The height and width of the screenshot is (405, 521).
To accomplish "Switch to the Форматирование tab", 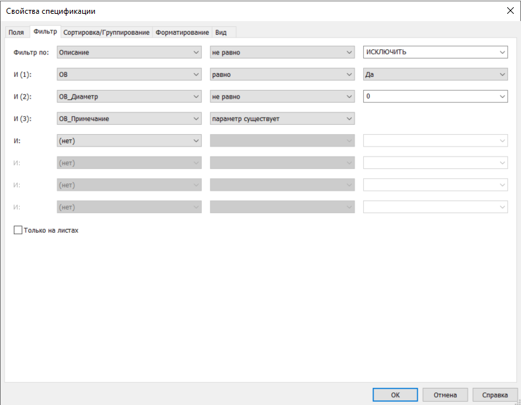I will pyautogui.click(x=182, y=32).
